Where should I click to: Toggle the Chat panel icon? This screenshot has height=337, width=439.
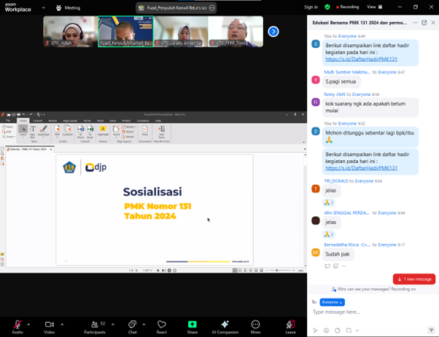click(132, 324)
